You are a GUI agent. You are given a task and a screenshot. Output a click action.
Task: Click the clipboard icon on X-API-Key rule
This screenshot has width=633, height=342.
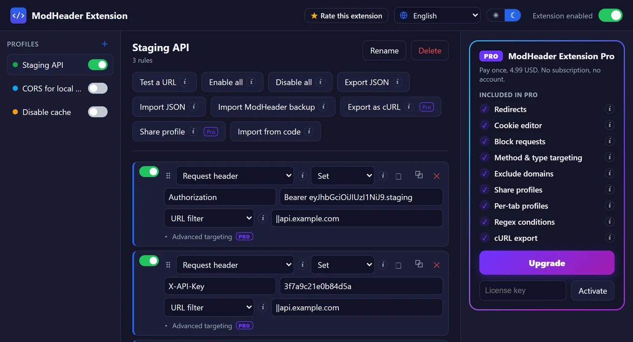(x=398, y=265)
